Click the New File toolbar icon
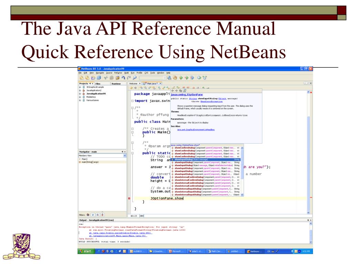This screenshot has height=264, width=353. (x=81, y=78)
